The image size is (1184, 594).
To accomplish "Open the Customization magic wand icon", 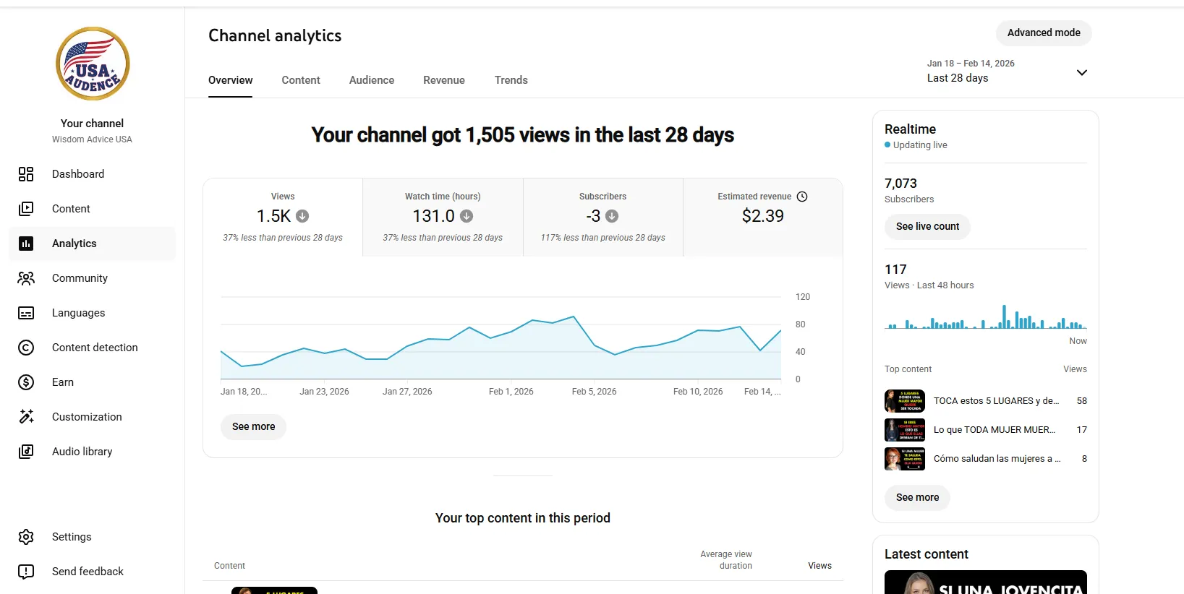I will click(x=26, y=417).
